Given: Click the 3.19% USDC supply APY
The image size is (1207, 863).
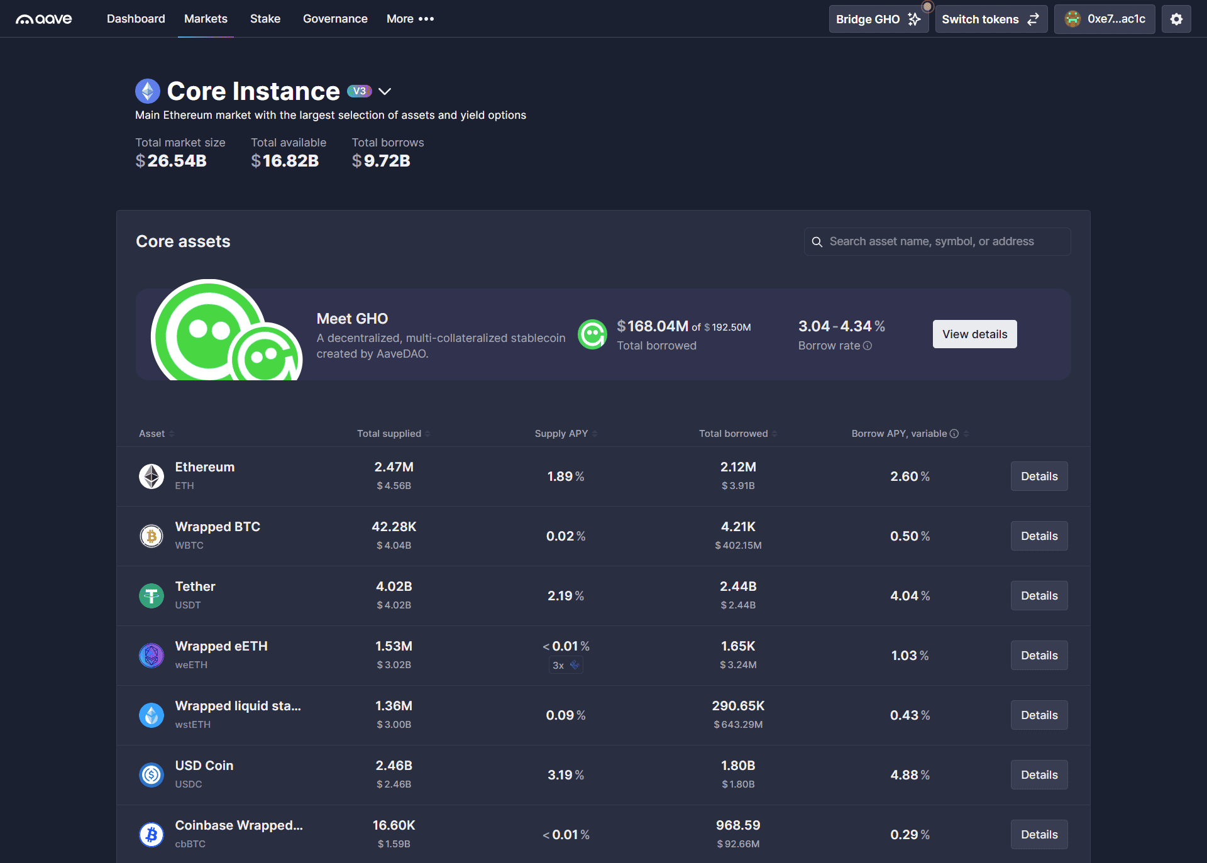Looking at the screenshot, I should point(566,775).
